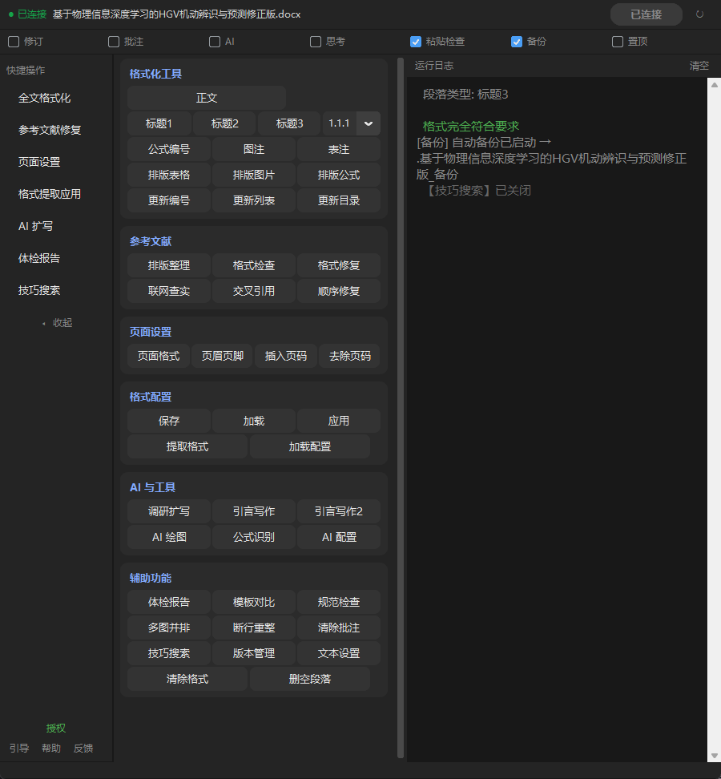Disable the 备份 checkbox
The height and width of the screenshot is (779, 721).
click(517, 41)
